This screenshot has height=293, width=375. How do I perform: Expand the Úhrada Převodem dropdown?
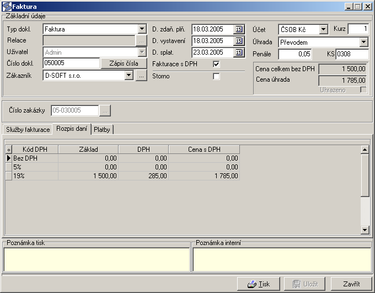(x=363, y=42)
